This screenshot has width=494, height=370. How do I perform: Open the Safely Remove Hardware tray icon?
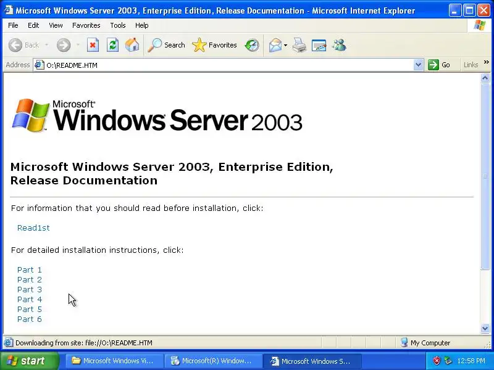pyautogui.click(x=448, y=361)
